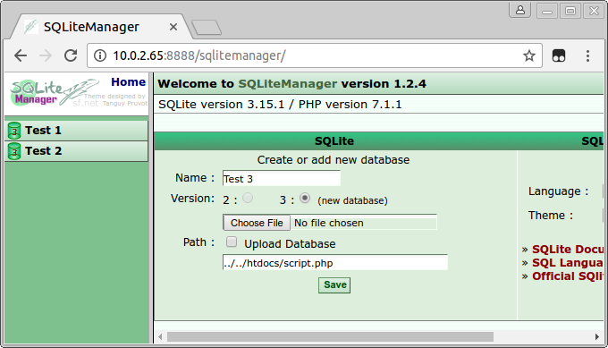Open a new browser tab
This screenshot has height=348, width=608.
pos(207,28)
